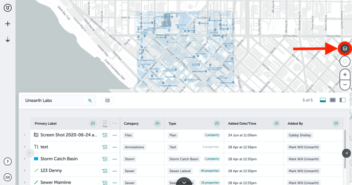Click the Storm Catch Basin blue color icon
This screenshot has width=352, height=185.
[36, 158]
